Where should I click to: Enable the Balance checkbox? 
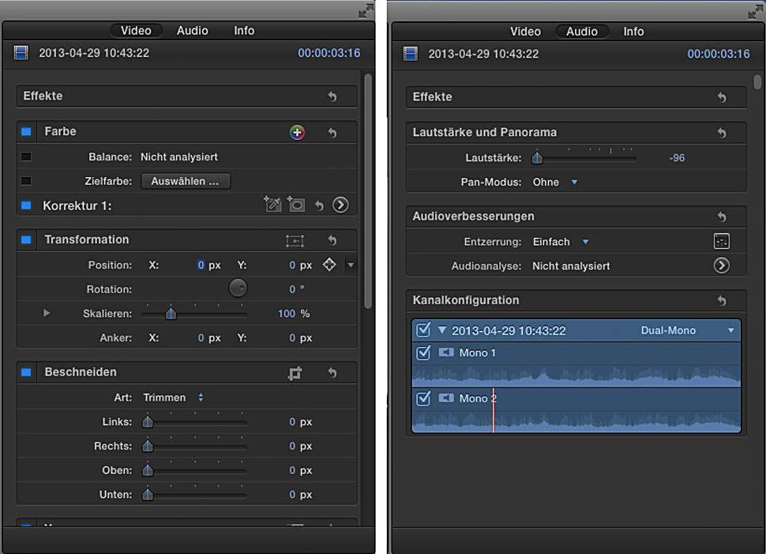pyautogui.click(x=26, y=157)
